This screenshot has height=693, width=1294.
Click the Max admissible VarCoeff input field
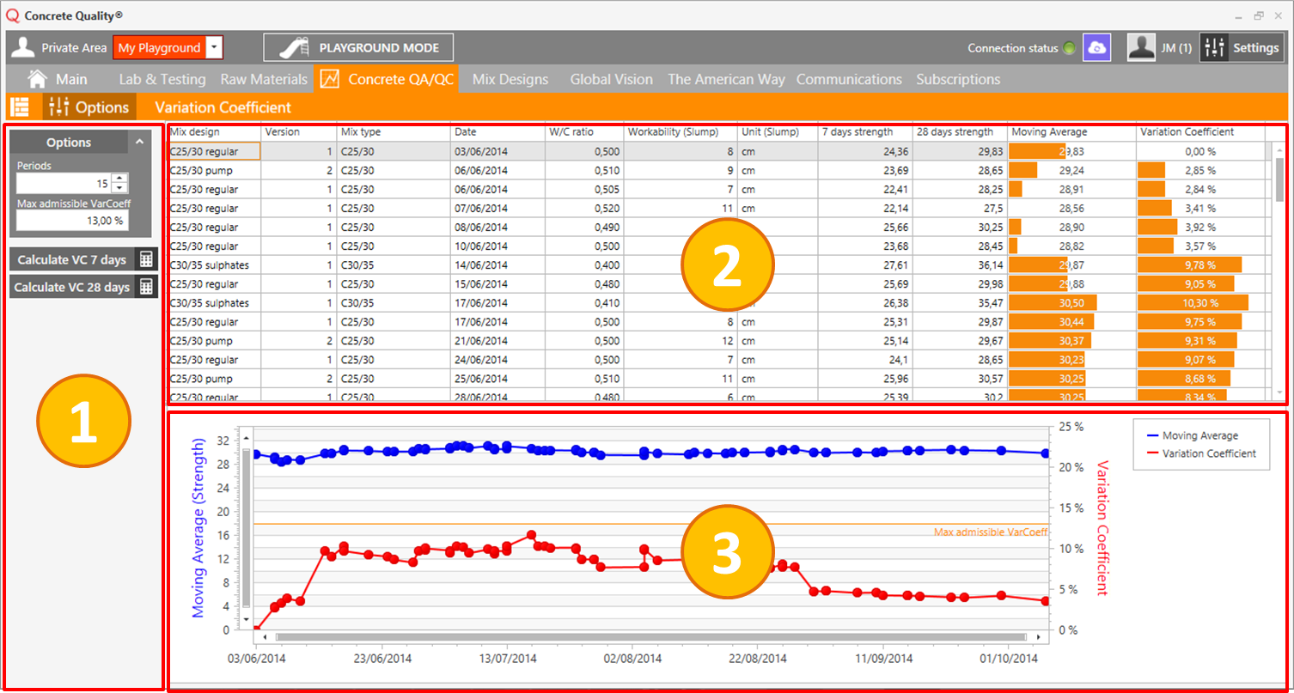(71, 221)
